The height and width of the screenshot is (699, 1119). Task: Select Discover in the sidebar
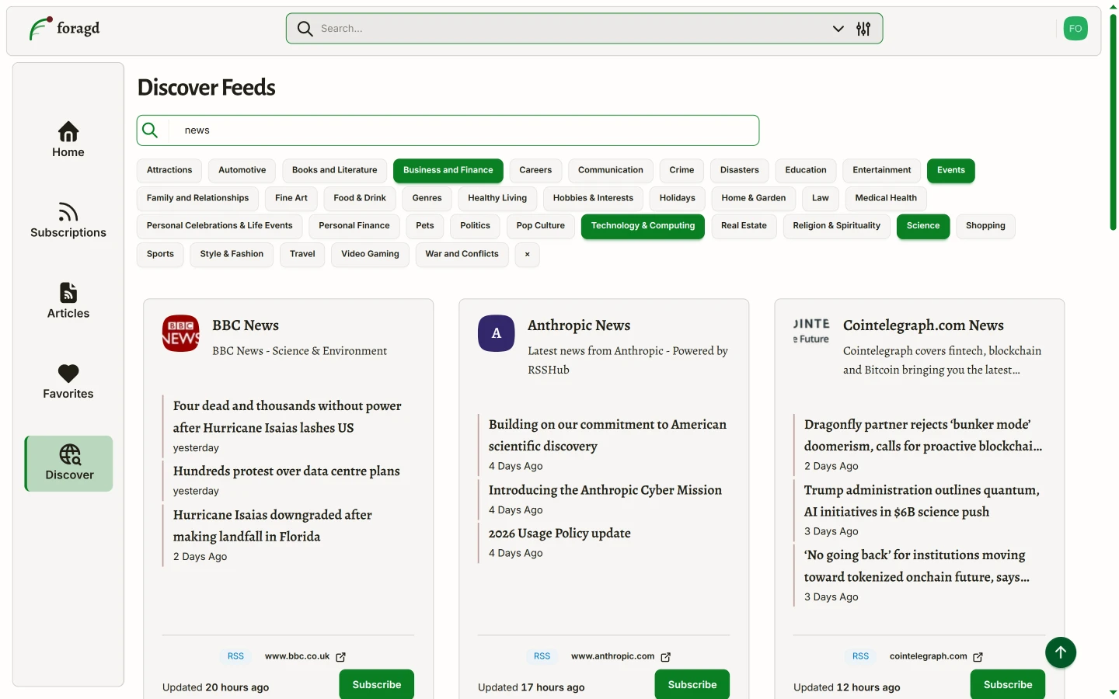(x=69, y=464)
